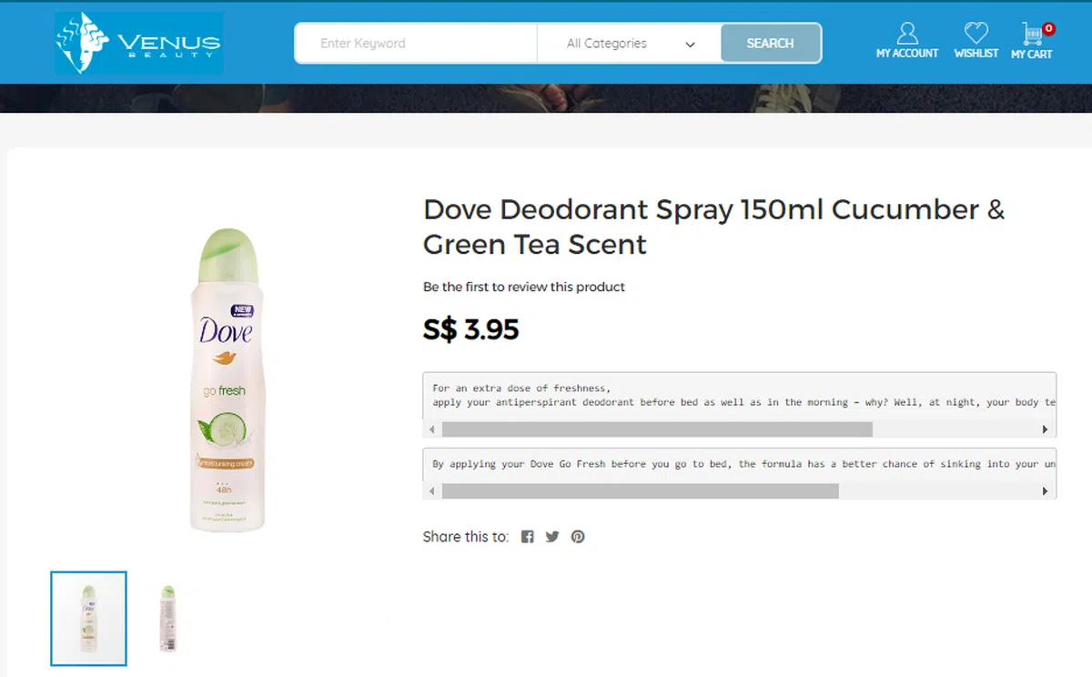Share product on Pinterest
Image resolution: width=1092 pixels, height=677 pixels.
click(578, 537)
